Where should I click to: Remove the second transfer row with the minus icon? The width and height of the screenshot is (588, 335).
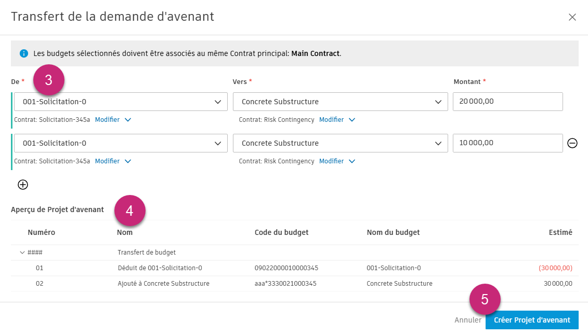(572, 143)
